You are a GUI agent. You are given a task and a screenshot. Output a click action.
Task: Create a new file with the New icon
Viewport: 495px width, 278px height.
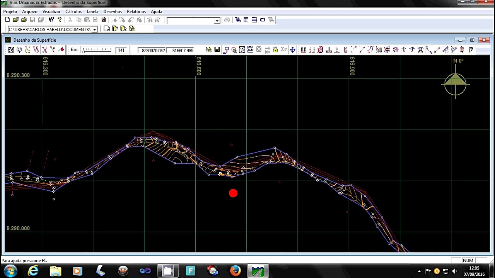[x=7, y=20]
